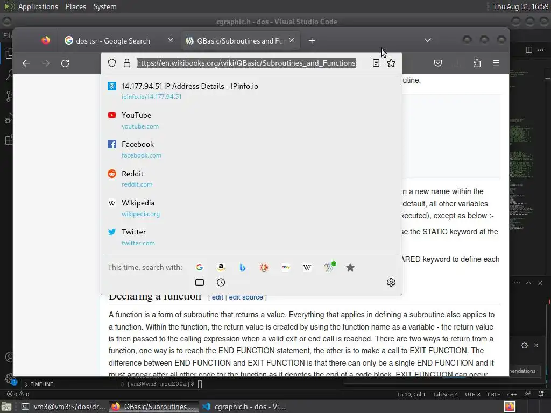Search this time with Wikipedia
The height and width of the screenshot is (413, 551).
tap(307, 267)
